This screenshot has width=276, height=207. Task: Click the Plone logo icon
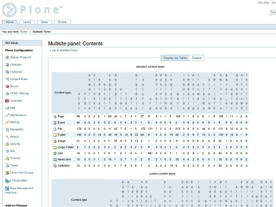click(9, 10)
